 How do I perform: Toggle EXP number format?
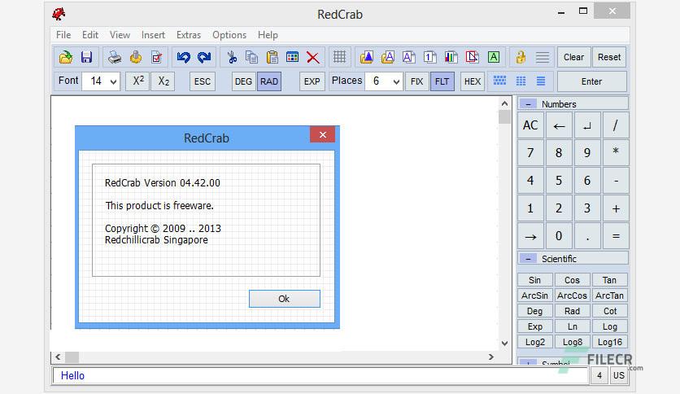click(x=312, y=81)
